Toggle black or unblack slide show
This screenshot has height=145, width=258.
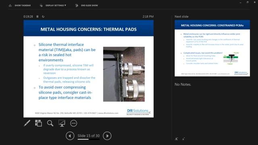(62, 123)
